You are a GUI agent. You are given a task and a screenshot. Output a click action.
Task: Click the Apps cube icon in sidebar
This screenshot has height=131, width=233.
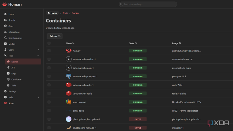[5, 26]
